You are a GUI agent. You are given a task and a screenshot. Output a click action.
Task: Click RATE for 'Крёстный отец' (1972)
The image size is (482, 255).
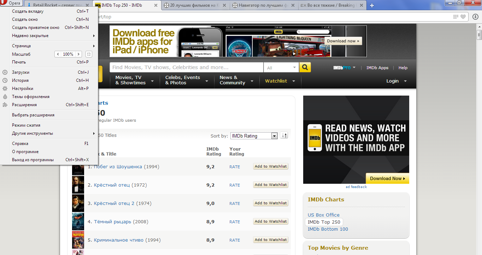click(235, 185)
